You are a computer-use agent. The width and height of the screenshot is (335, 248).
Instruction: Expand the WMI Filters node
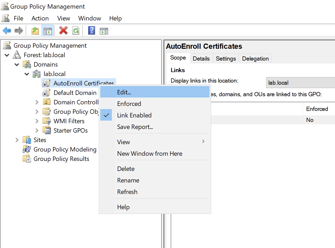point(37,121)
